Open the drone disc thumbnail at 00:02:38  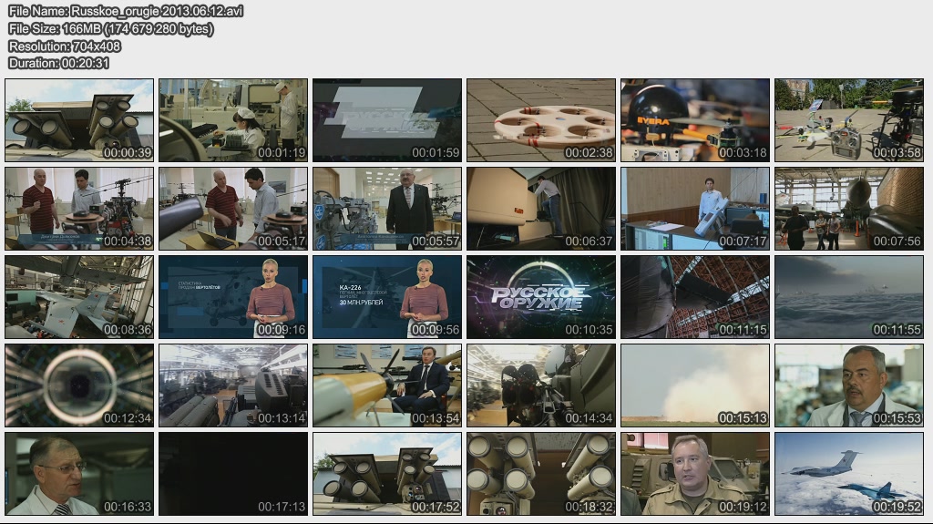click(541, 120)
